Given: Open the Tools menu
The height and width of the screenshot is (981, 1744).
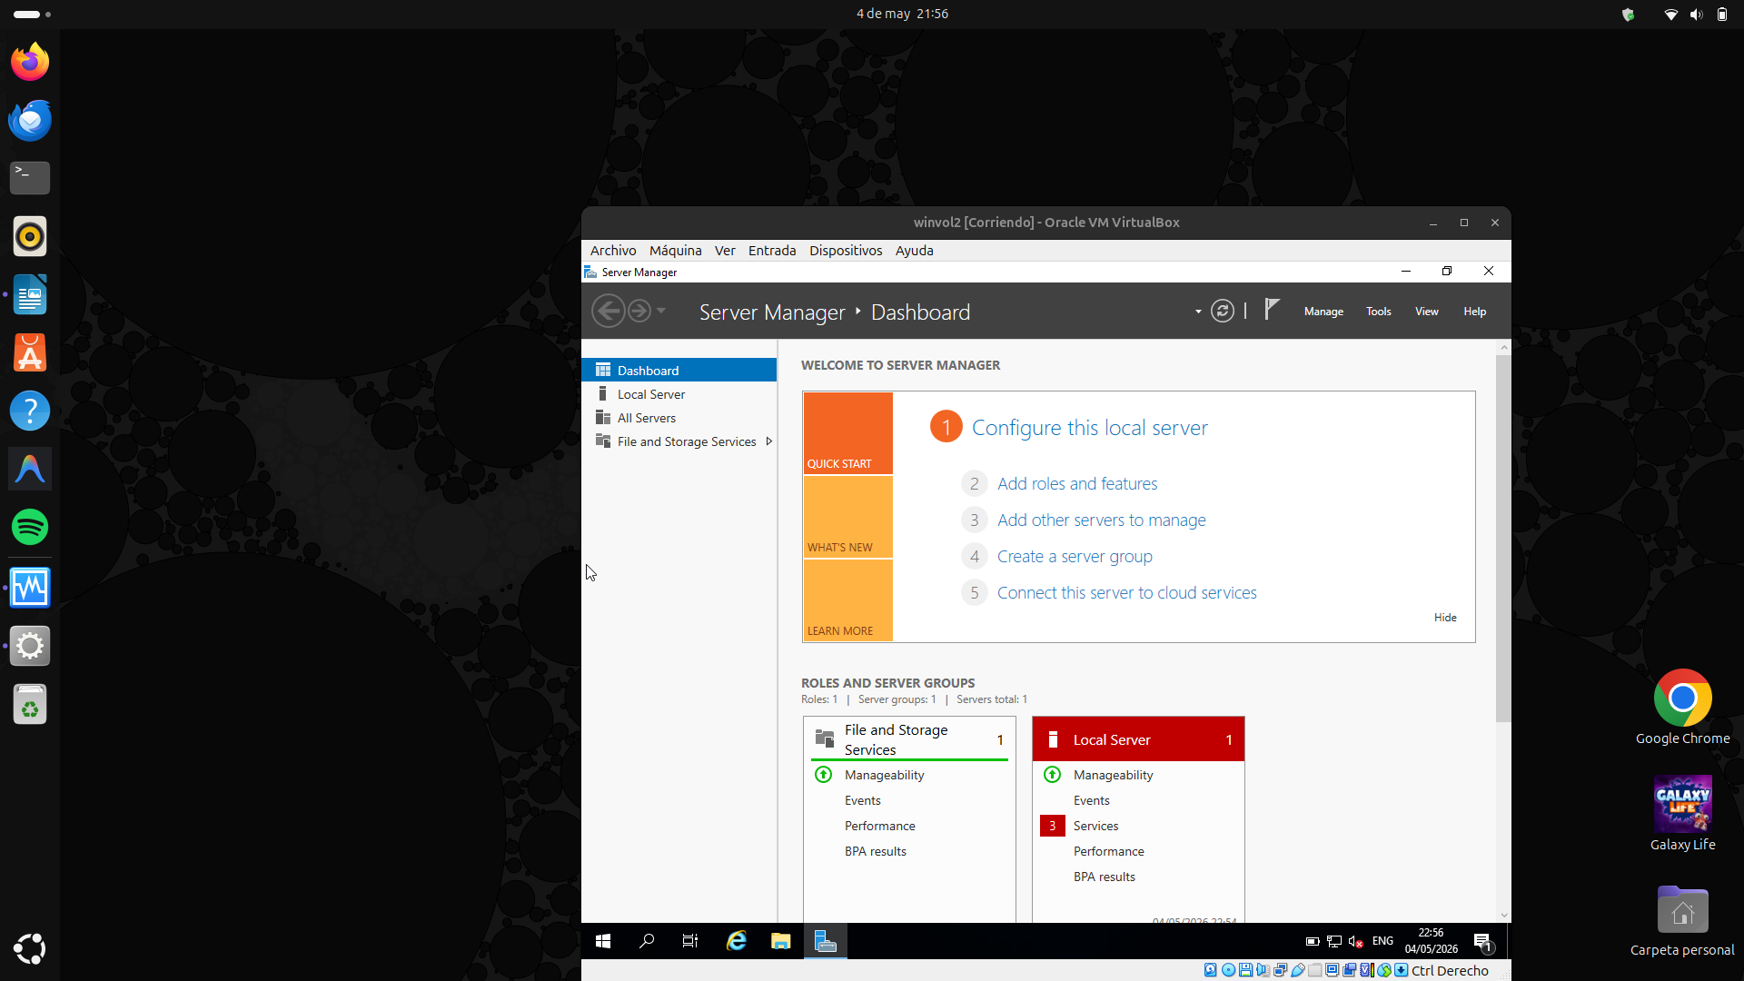Looking at the screenshot, I should [x=1378, y=312].
